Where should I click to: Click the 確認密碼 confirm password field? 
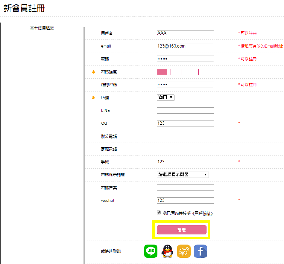pos(185,85)
